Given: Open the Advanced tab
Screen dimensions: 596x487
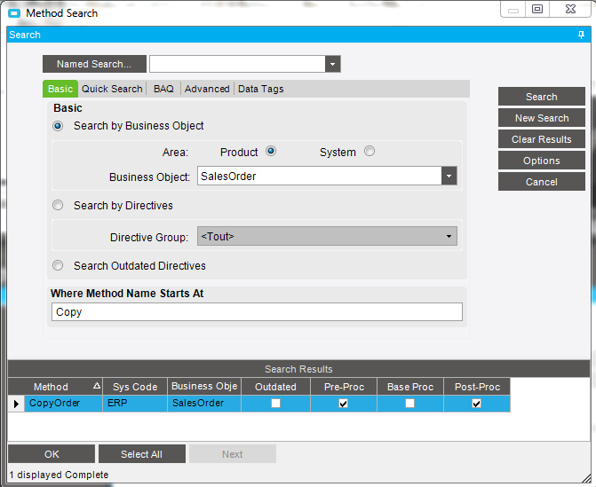Looking at the screenshot, I should (x=207, y=89).
